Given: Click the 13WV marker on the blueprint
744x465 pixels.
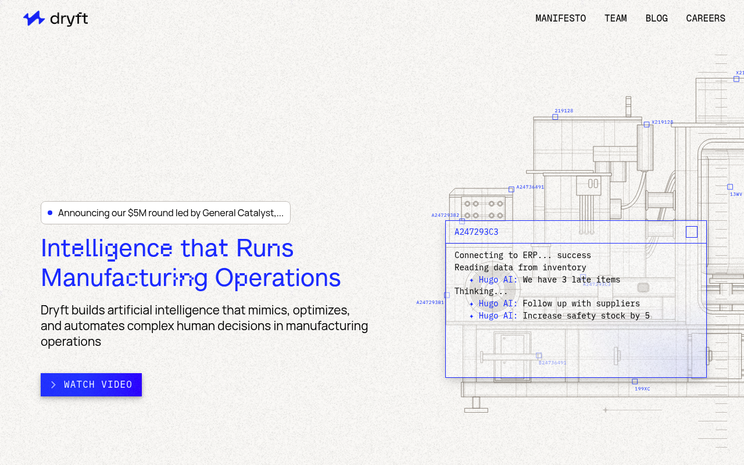Looking at the screenshot, I should [730, 187].
